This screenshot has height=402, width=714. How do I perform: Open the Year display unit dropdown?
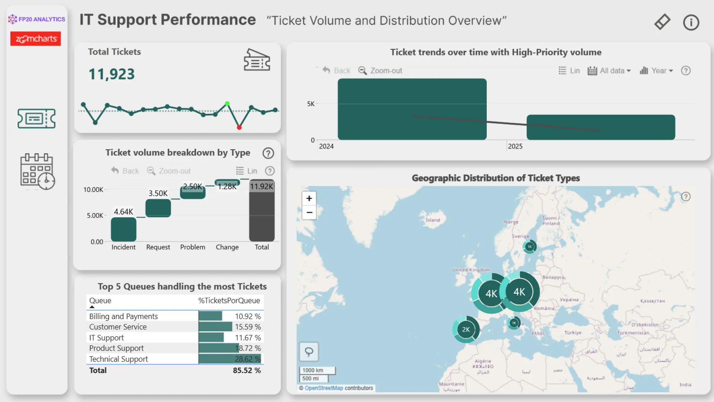[x=656, y=70]
